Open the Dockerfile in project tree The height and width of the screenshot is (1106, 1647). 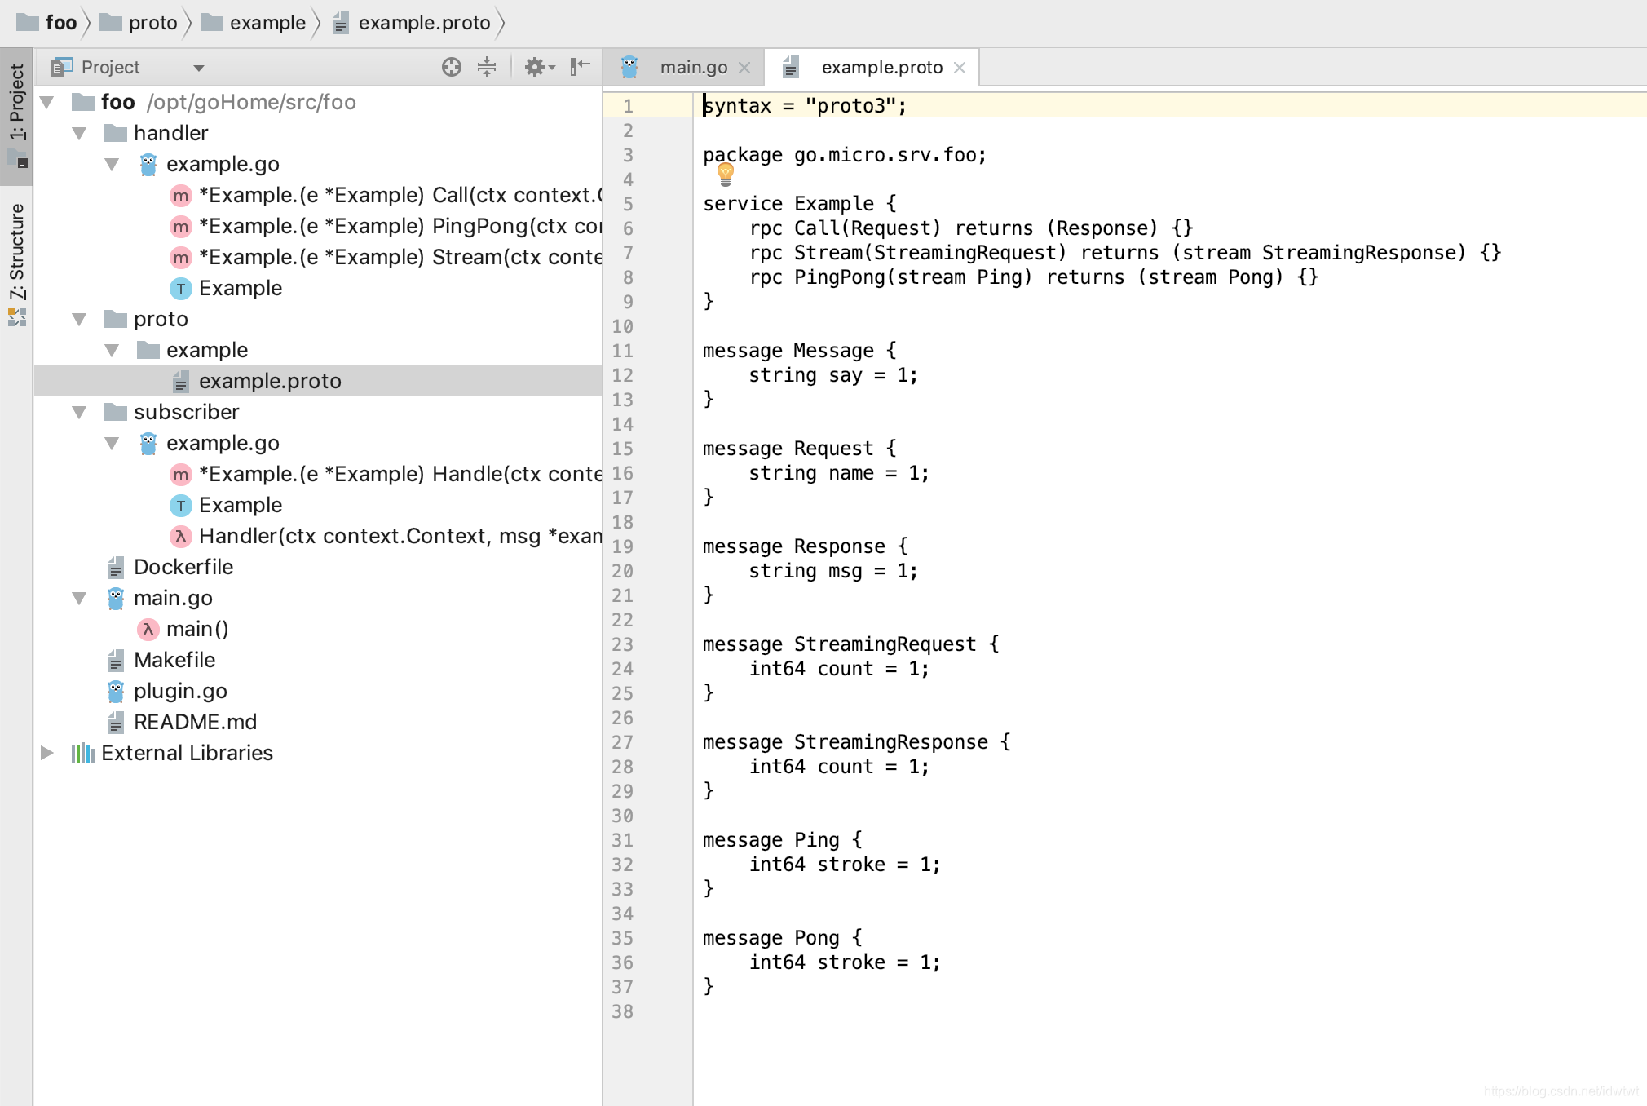[183, 567]
